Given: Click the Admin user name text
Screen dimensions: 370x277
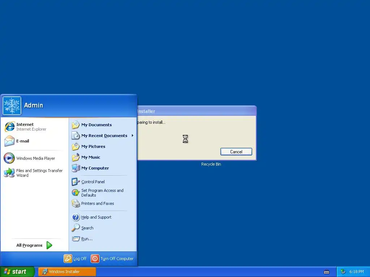Looking at the screenshot, I should coord(34,105).
